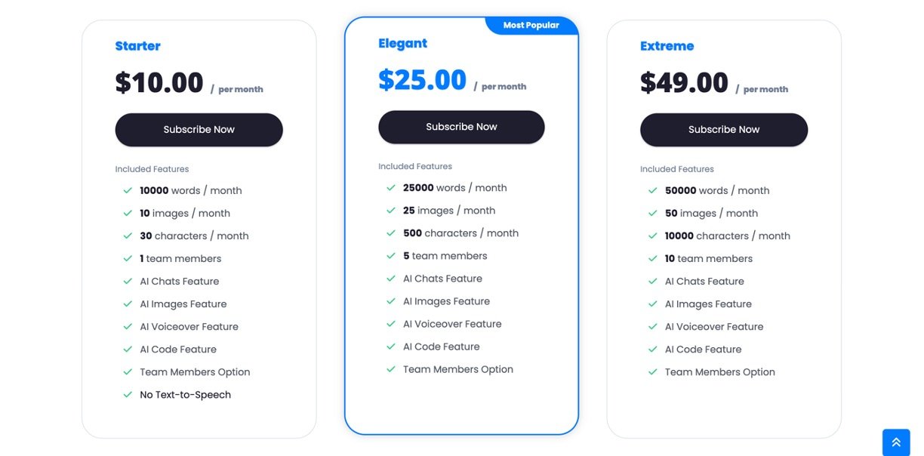
Task: Click the Elegant plan title
Action: coord(402,44)
